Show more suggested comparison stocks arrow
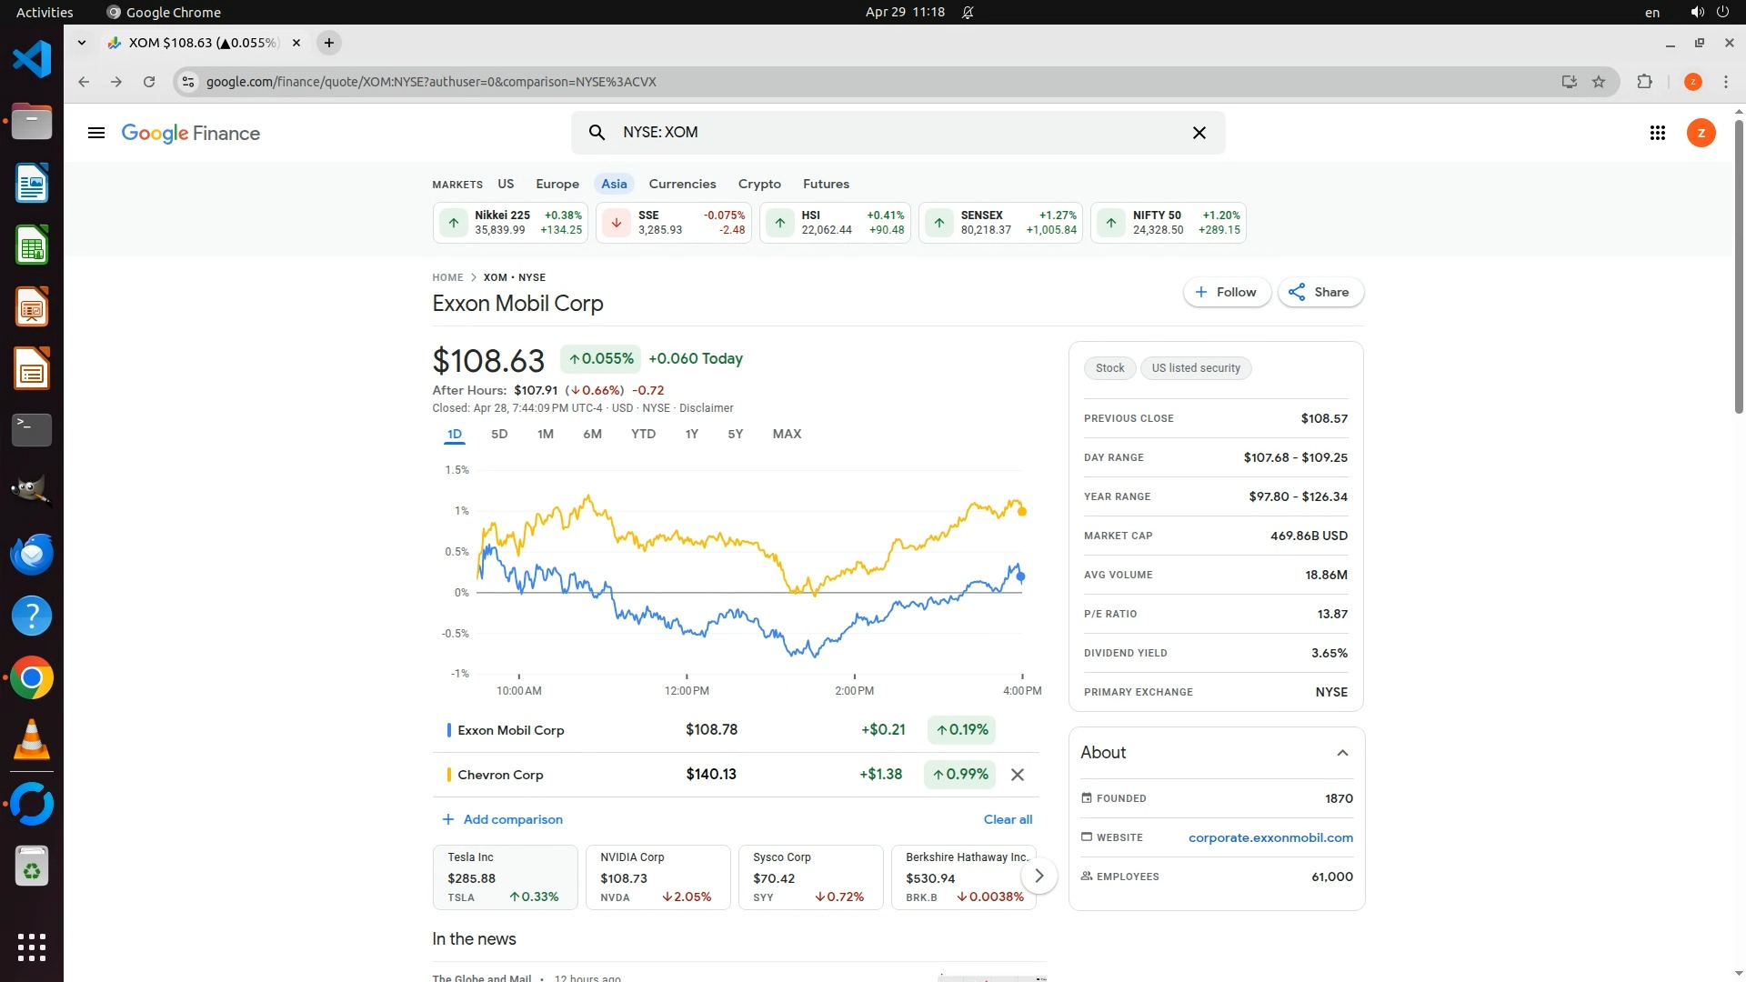Image resolution: width=1746 pixels, height=982 pixels. [x=1039, y=876]
